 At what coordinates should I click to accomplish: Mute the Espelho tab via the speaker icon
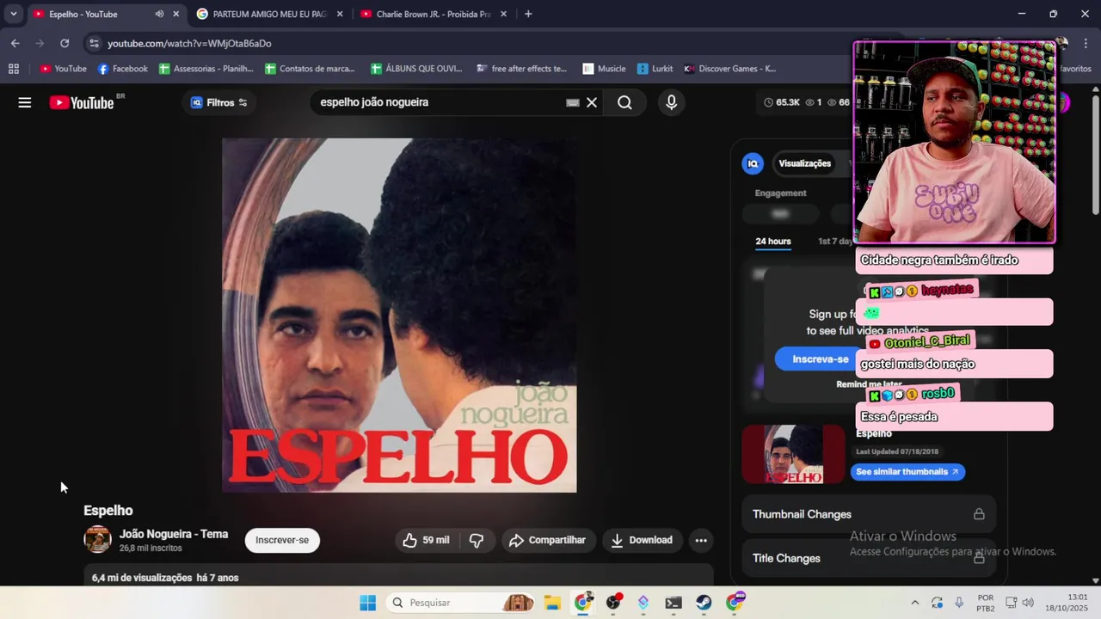[x=159, y=14]
